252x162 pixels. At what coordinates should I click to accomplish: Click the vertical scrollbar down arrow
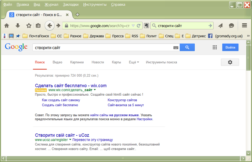(248, 153)
